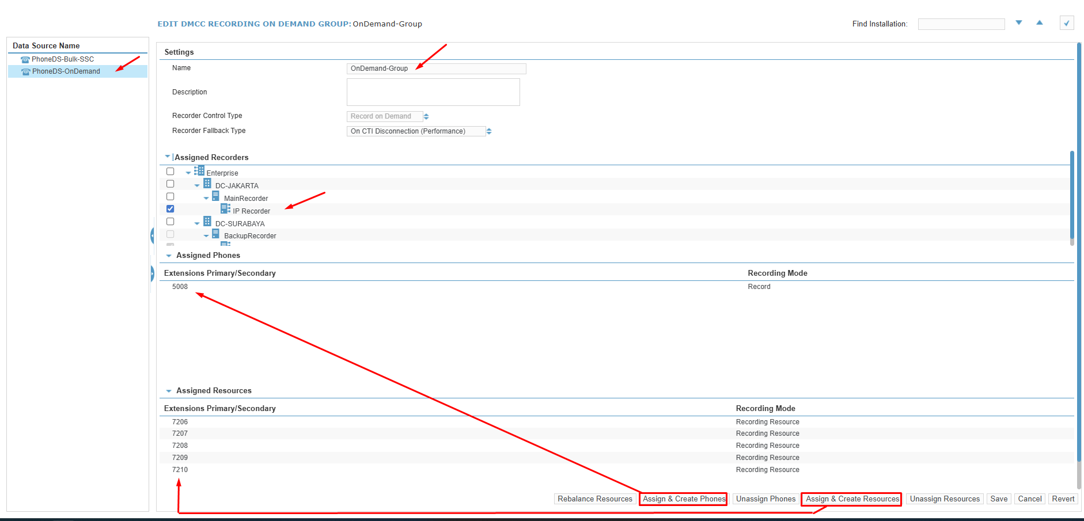Click the Enterprise node icon
This screenshot has width=1084, height=521.
(x=199, y=171)
